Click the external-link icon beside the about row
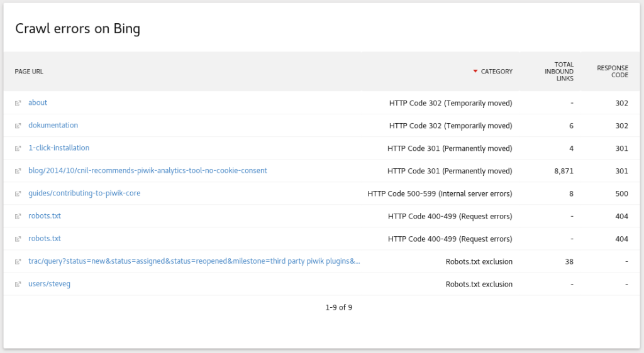This screenshot has height=353, width=644. (18, 103)
